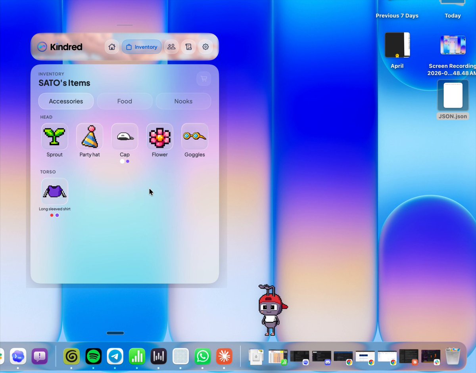Open the Claude app in dock
Screen dimensions: 476x373
click(x=224, y=357)
